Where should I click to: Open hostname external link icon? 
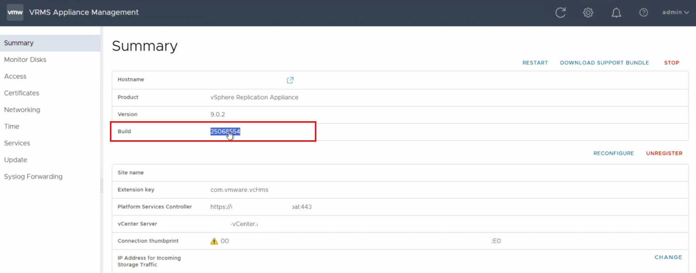pos(290,80)
